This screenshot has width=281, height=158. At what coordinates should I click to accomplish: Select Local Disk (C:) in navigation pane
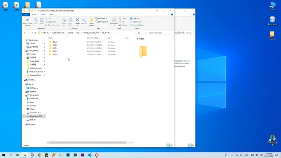35,112
